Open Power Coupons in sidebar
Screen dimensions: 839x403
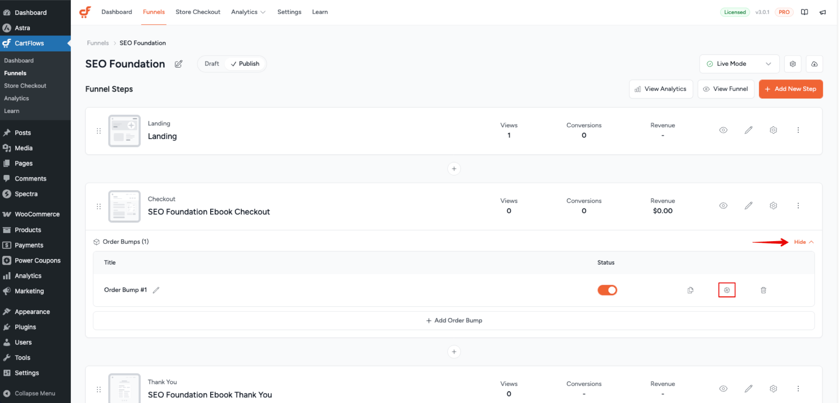tap(35, 260)
